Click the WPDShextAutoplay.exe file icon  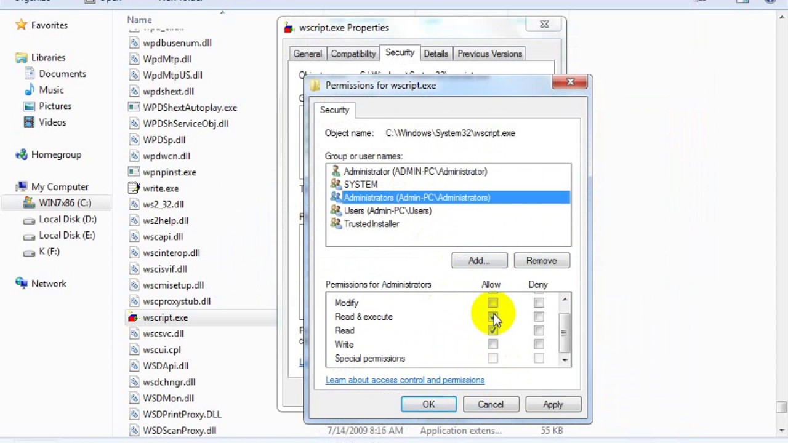point(133,107)
